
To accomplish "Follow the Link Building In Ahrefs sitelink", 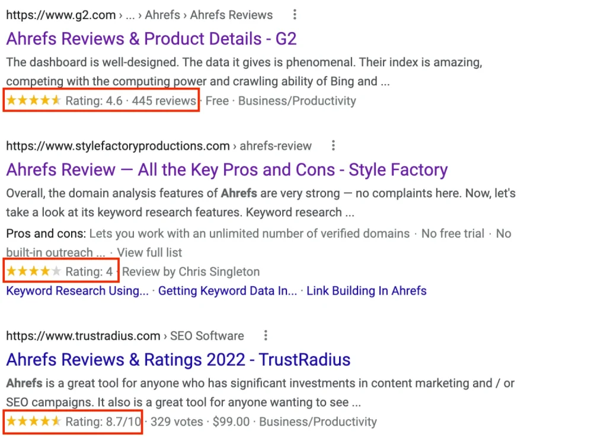I will 366,290.
